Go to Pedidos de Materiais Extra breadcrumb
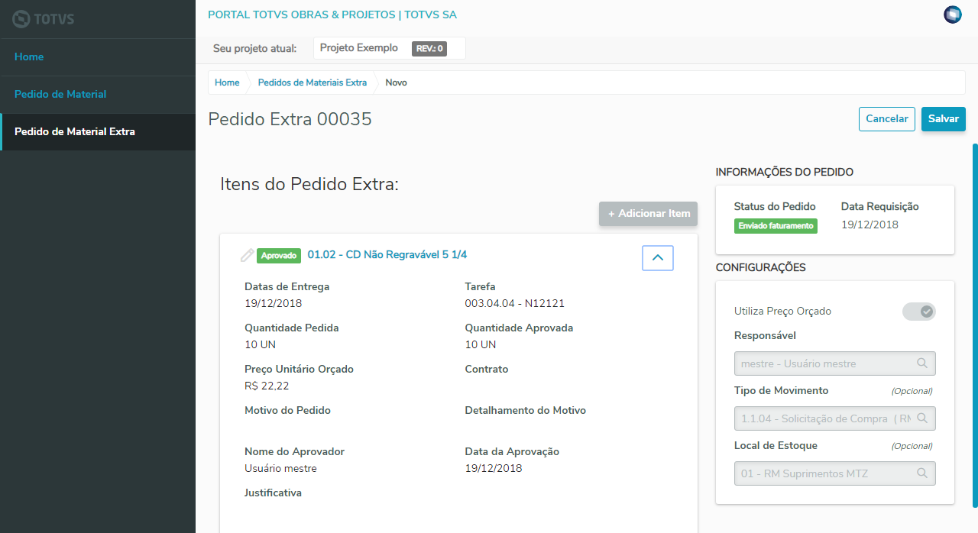Image resolution: width=978 pixels, height=533 pixels. point(313,82)
